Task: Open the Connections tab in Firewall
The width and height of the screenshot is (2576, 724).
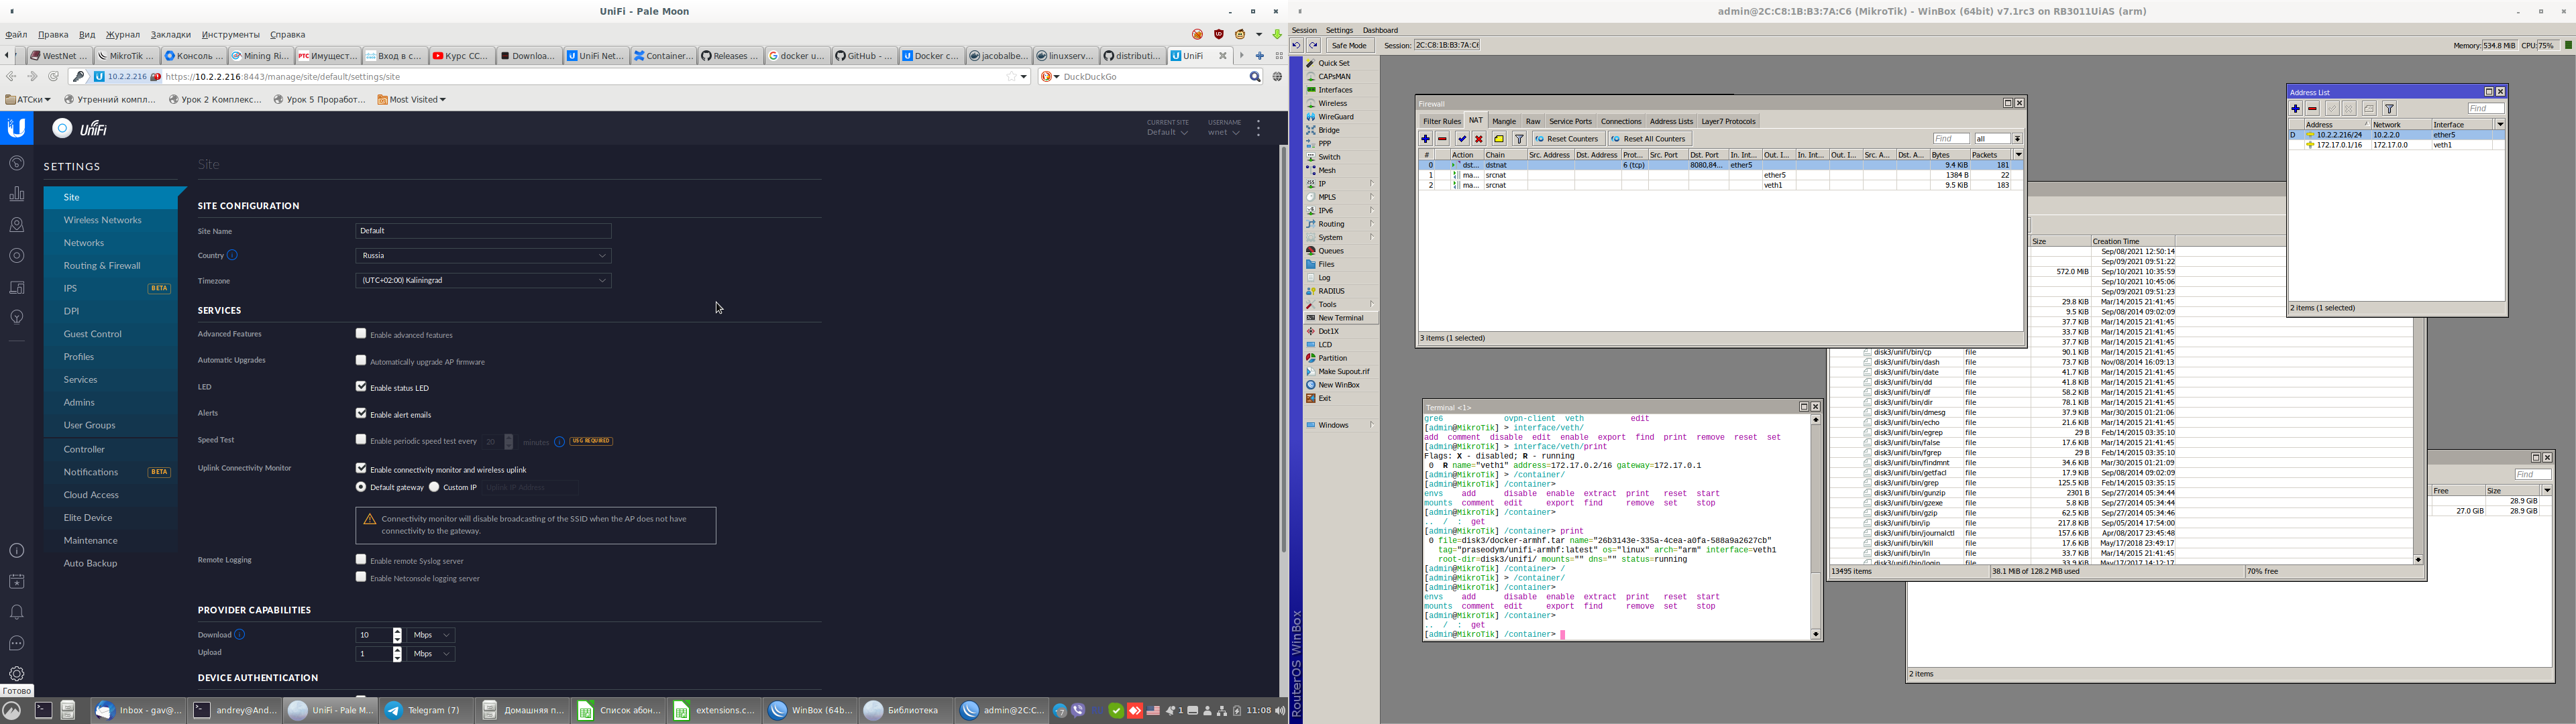Action: (1621, 121)
